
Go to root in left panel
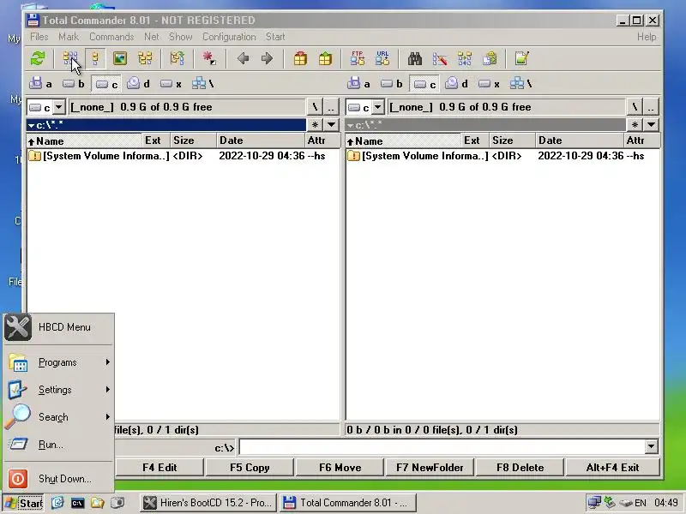(315, 107)
